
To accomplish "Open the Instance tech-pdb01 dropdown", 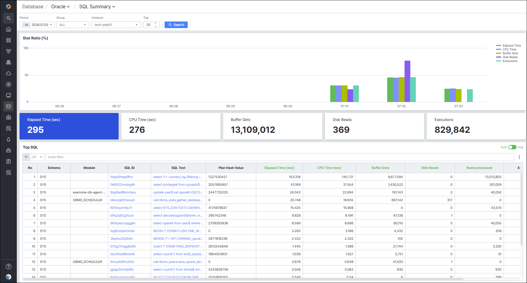I will (x=116, y=25).
